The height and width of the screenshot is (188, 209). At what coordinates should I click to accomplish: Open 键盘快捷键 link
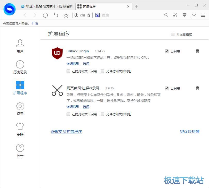[190, 132]
